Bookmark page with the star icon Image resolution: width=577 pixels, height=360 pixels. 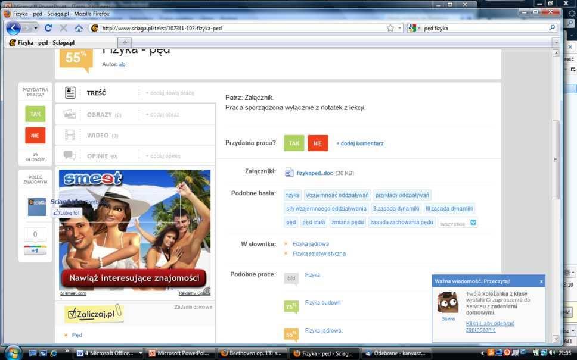pos(390,28)
